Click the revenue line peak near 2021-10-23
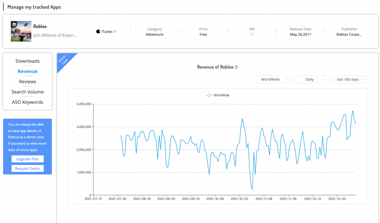 click(x=242, y=119)
